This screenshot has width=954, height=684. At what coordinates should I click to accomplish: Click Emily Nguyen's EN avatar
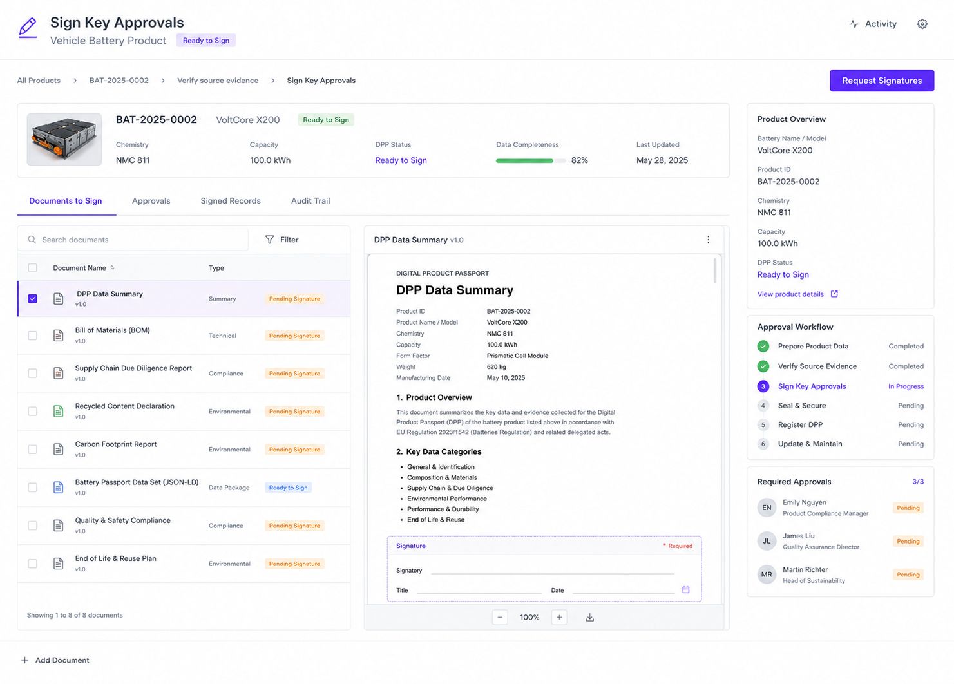pyautogui.click(x=767, y=508)
